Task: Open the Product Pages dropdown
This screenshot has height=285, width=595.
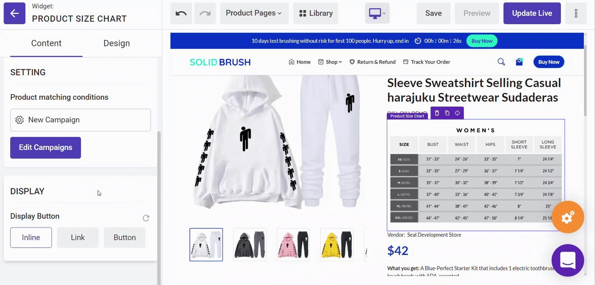Action: [x=254, y=13]
